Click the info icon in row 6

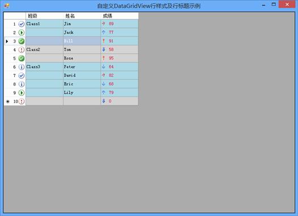(x=22, y=67)
